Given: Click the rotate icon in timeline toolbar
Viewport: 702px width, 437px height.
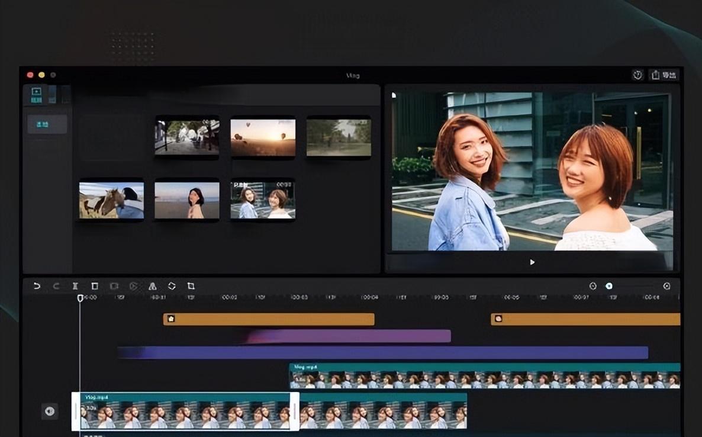Looking at the screenshot, I should pyautogui.click(x=172, y=286).
